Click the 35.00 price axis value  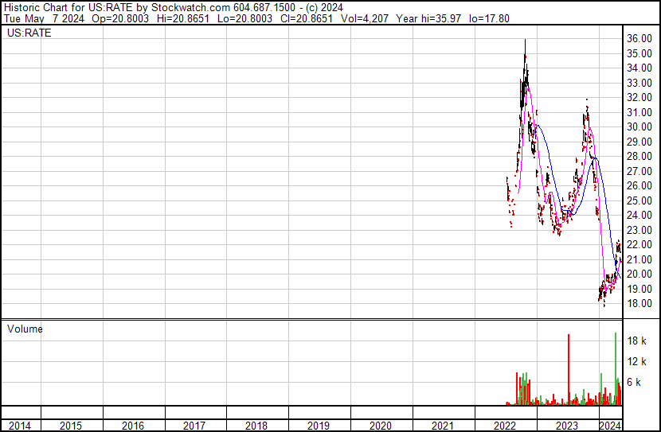(x=639, y=53)
